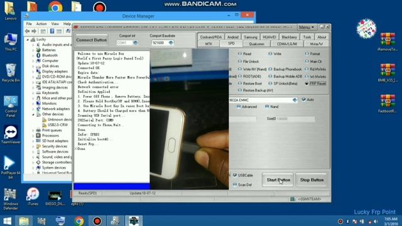Click Windows Start button

click(7, 220)
